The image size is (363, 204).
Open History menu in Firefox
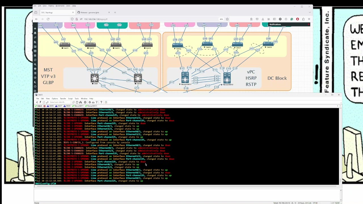click(51, 6)
